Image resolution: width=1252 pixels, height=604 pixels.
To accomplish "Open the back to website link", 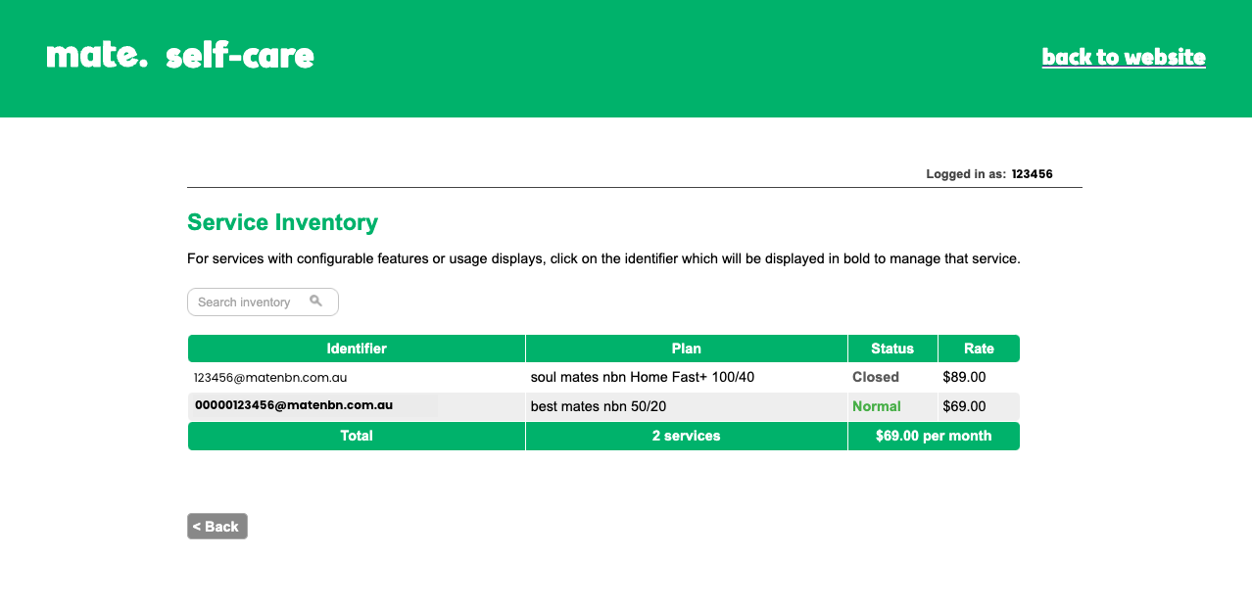I will coord(1123,57).
